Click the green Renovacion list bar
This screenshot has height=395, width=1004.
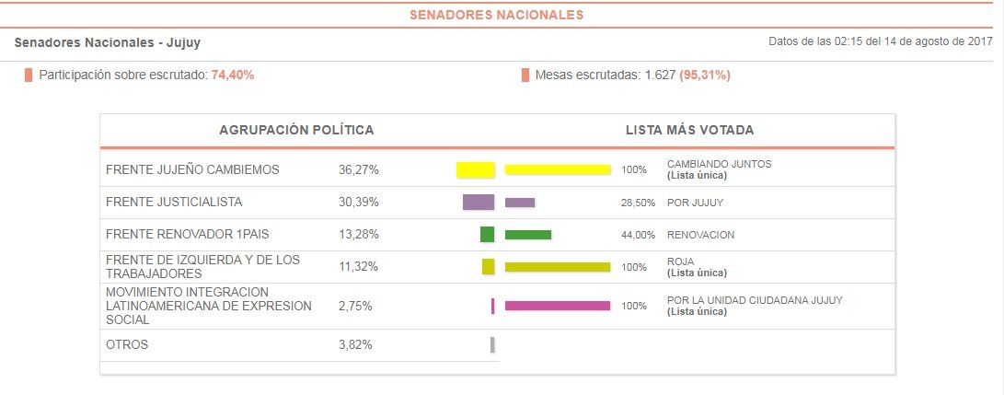tap(528, 235)
